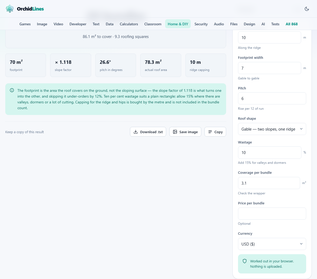Show All 868 tools
The height and width of the screenshot is (279, 317).
[292, 24]
